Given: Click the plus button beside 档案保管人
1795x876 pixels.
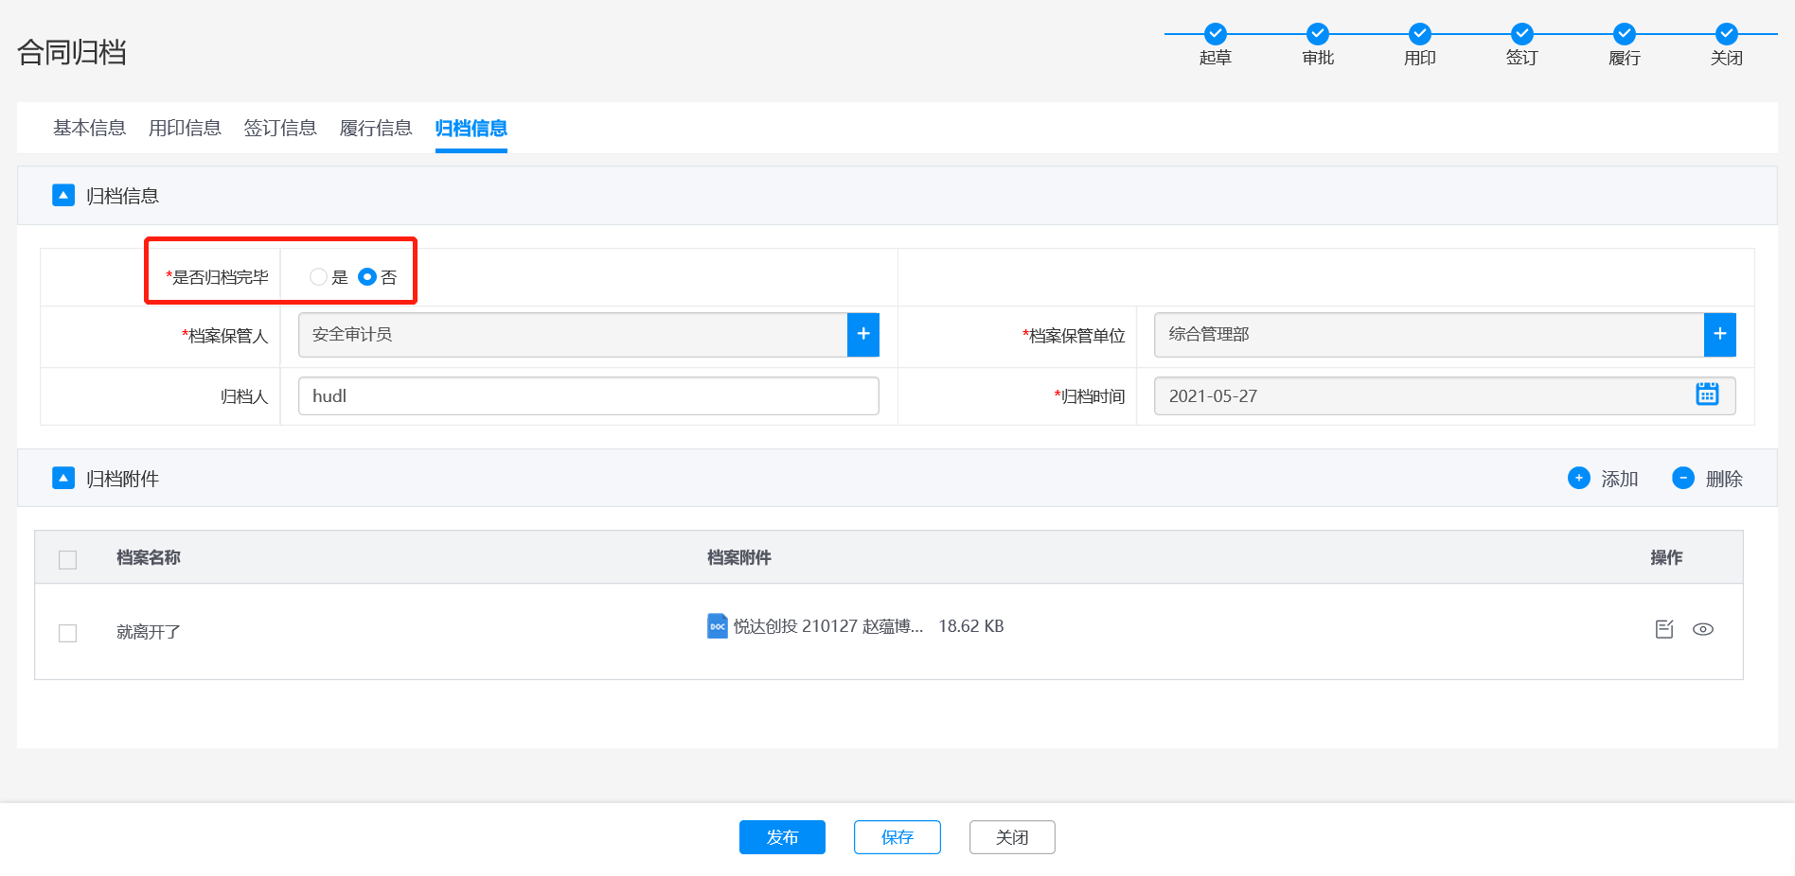Looking at the screenshot, I should click(x=862, y=334).
